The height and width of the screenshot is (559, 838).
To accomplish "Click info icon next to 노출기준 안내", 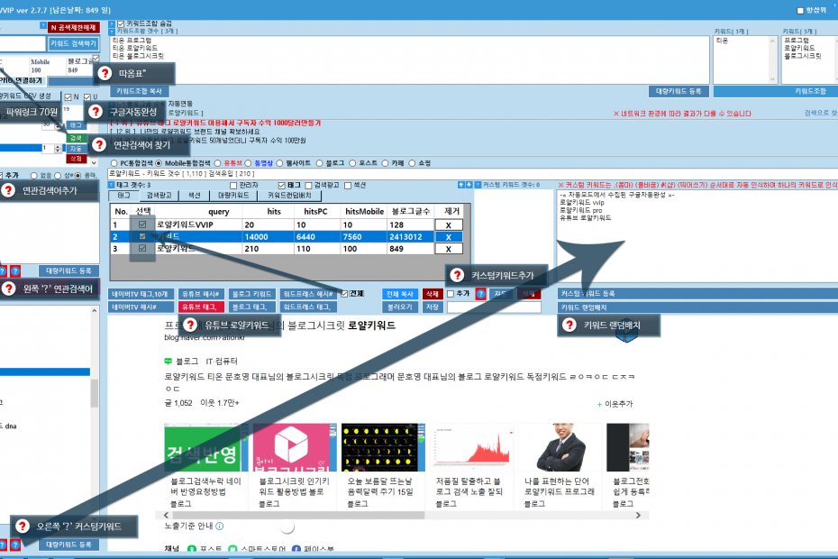I will click(x=220, y=526).
